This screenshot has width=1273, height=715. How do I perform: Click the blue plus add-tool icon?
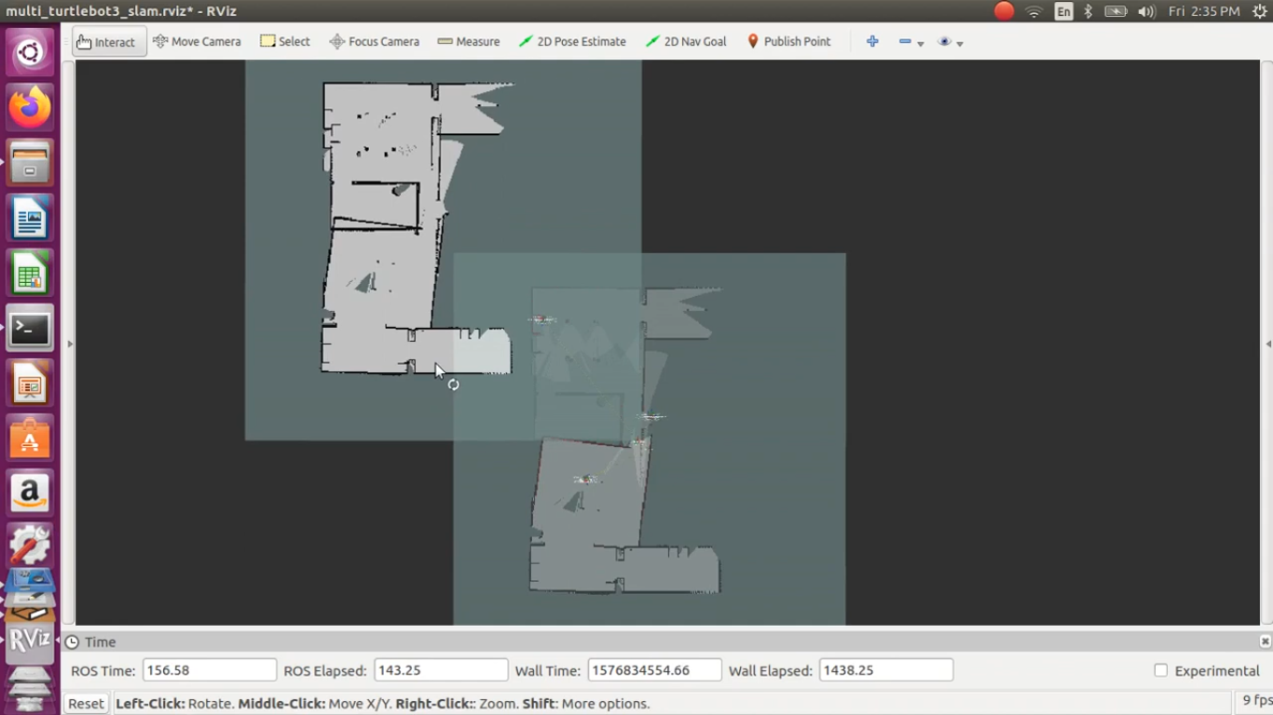pyautogui.click(x=872, y=42)
